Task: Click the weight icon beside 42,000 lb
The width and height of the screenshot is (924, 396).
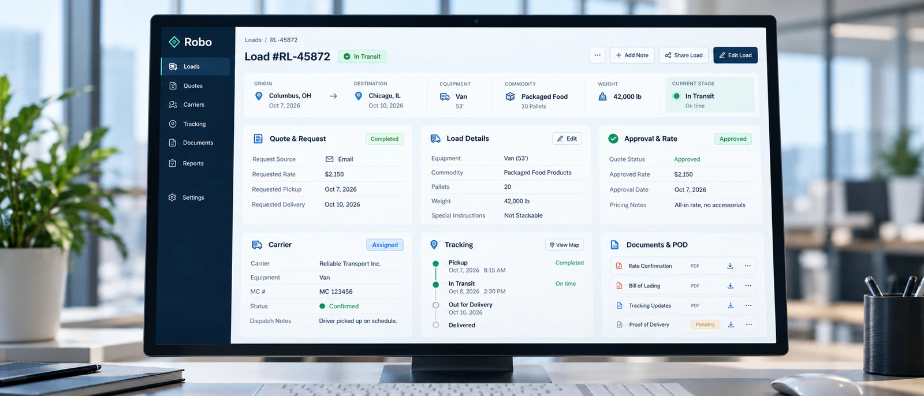Action: (602, 97)
